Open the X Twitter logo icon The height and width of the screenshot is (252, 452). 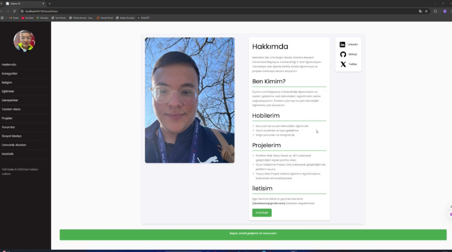[343, 64]
